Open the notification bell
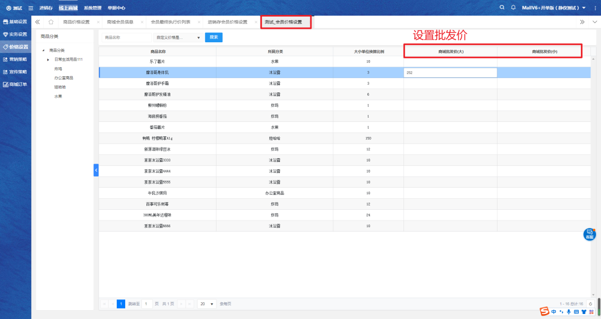Viewport: 601px width, 319px height. pos(513,8)
